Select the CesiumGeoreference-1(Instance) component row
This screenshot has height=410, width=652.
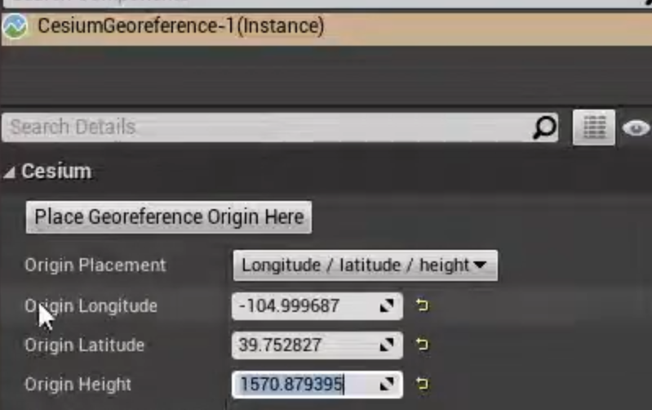[x=326, y=28]
